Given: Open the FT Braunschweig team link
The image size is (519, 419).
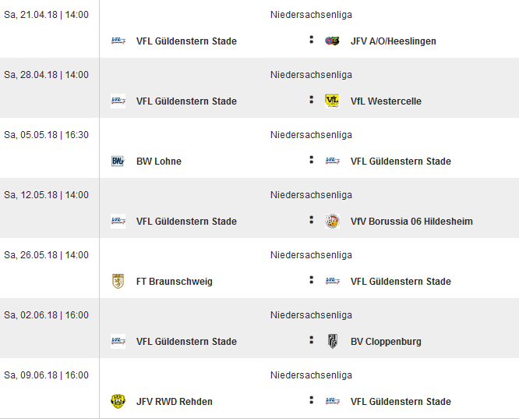Looking at the screenshot, I should [175, 282].
